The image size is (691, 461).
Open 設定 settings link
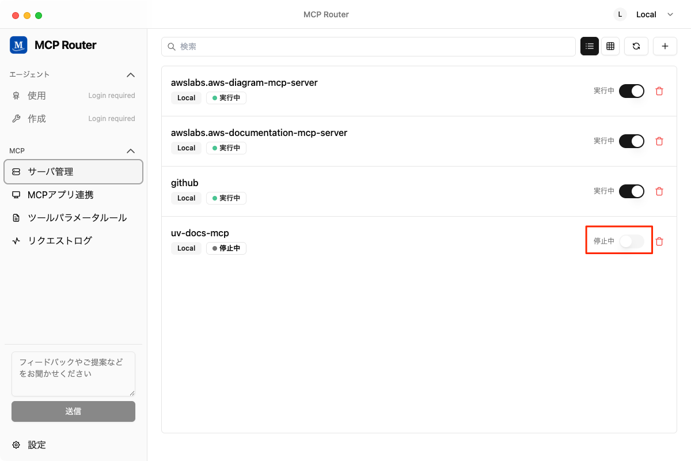37,445
